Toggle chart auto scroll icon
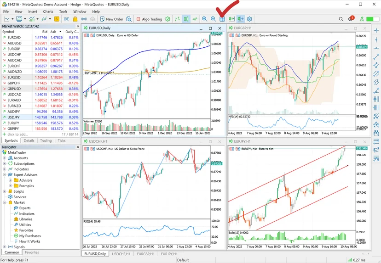This screenshot has width=381, height=263. point(231,19)
